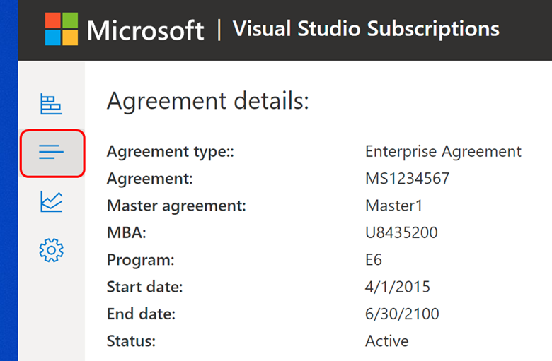The image size is (552, 361).
Task: Click the Microsoft wordmark in the header
Action: [145, 30]
